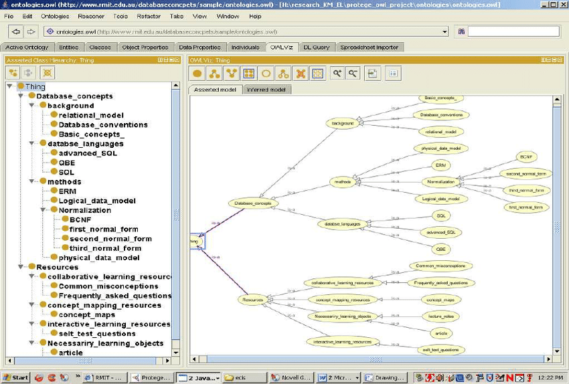Select the Resources node in the graph
The height and width of the screenshot is (384, 569).
click(x=252, y=300)
